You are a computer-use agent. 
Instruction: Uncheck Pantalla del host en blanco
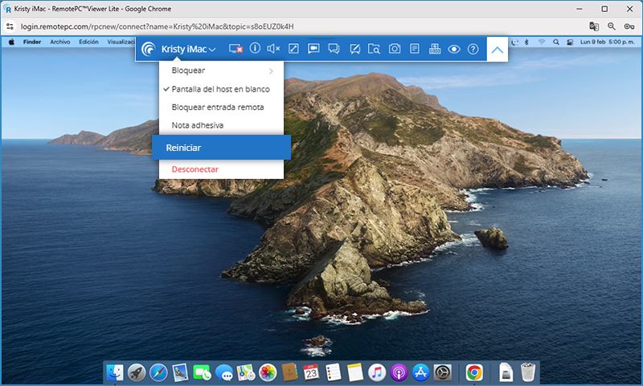click(222, 89)
